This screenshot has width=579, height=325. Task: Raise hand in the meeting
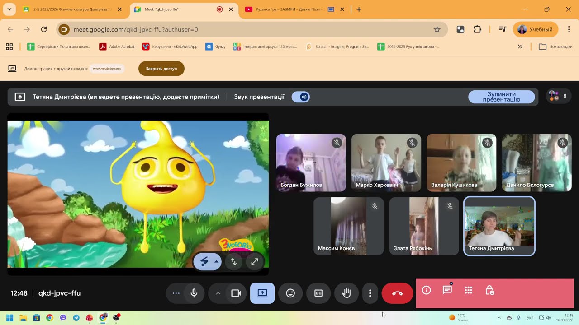(x=346, y=293)
